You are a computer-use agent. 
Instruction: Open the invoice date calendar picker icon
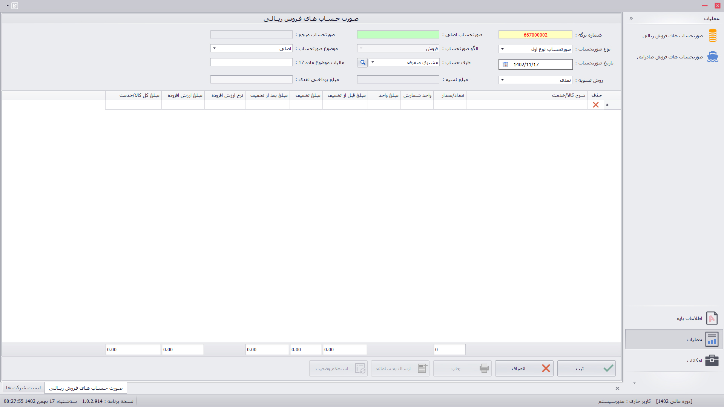(505, 65)
